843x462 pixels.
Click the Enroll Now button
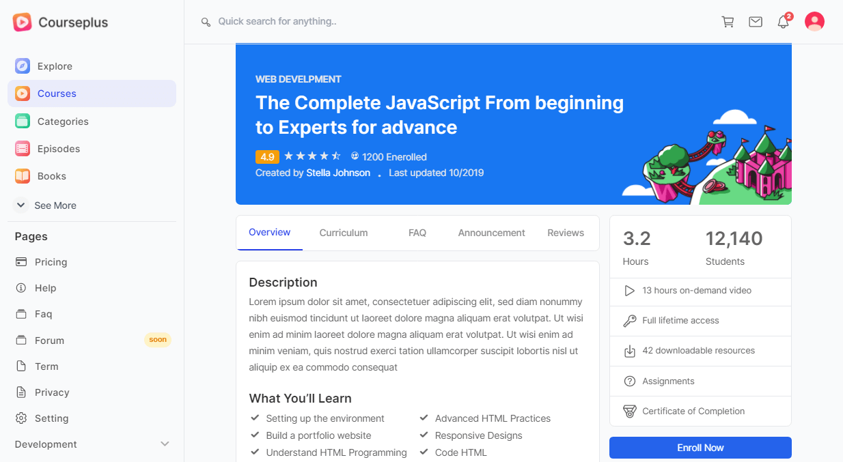tap(700, 448)
